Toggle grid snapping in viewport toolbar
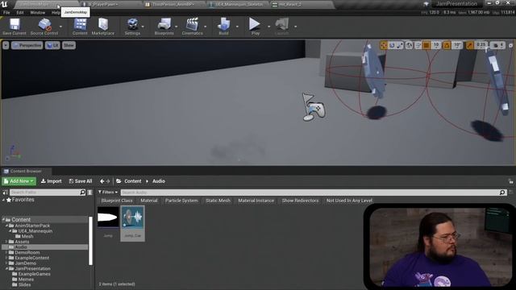 click(x=427, y=45)
